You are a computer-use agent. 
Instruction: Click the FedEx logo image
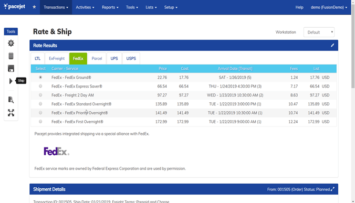pos(57,151)
